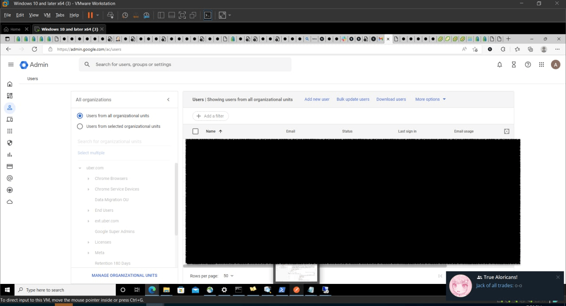Open Devices icon in Admin sidebar

point(10,119)
